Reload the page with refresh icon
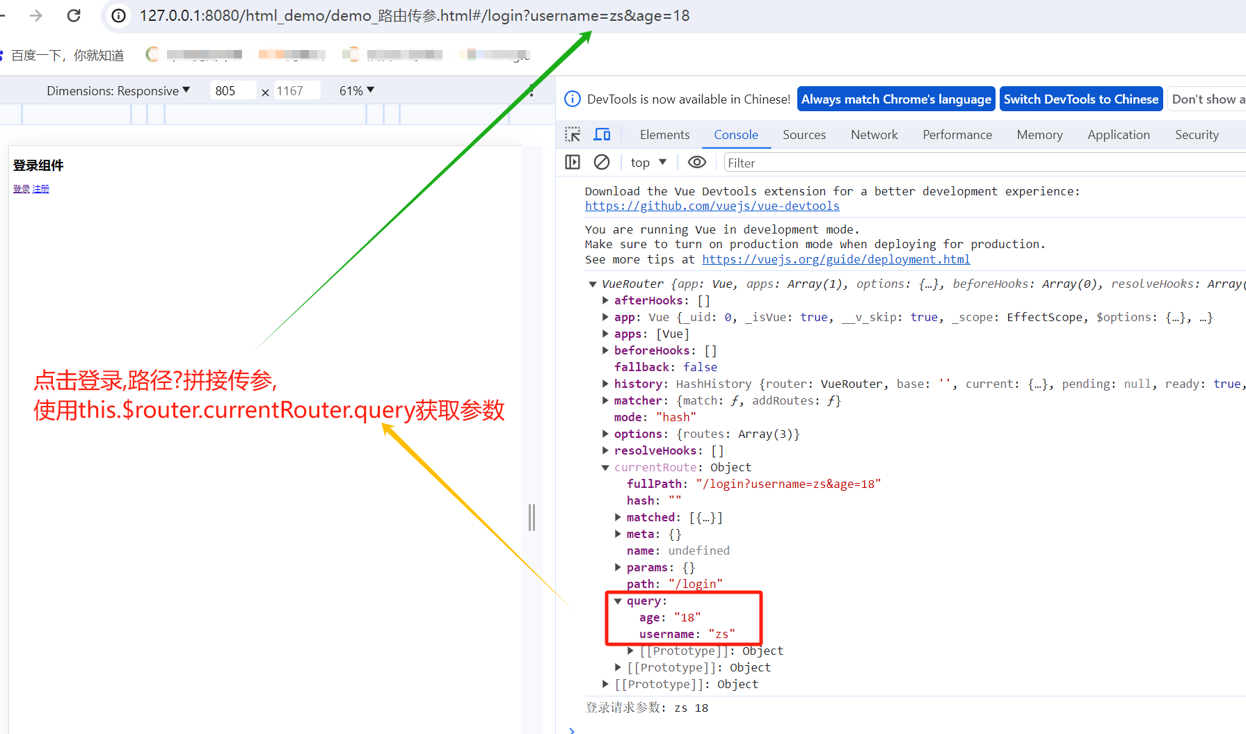The height and width of the screenshot is (734, 1246). pyautogui.click(x=74, y=15)
